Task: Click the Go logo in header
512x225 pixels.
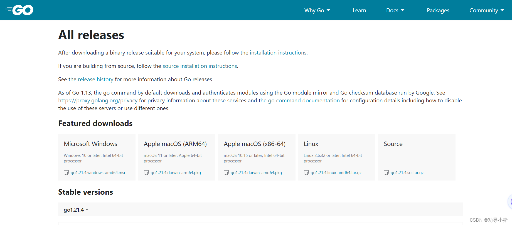Action: 19,10
